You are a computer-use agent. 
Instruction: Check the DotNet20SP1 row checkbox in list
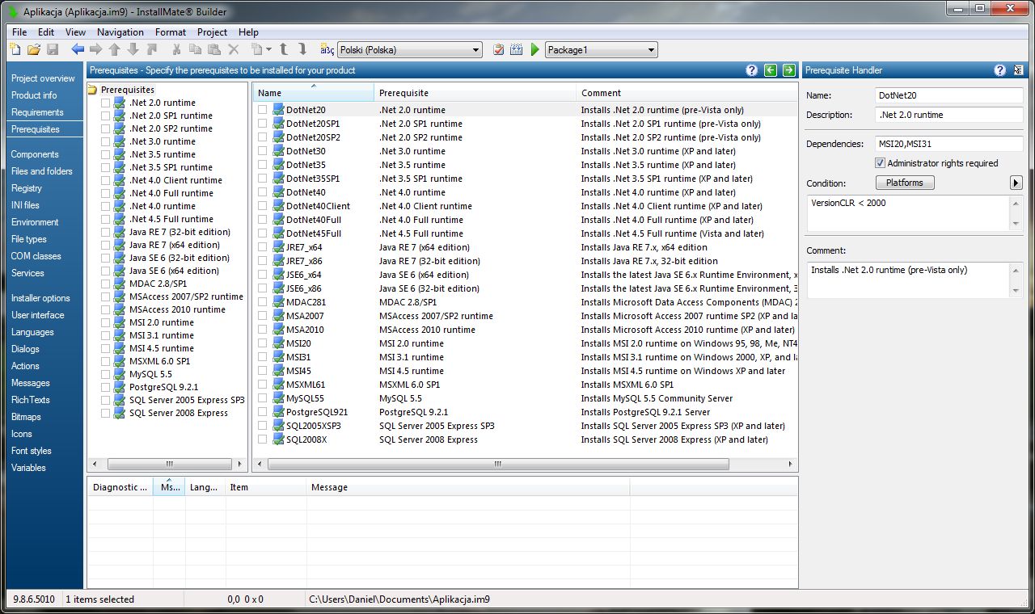point(263,124)
